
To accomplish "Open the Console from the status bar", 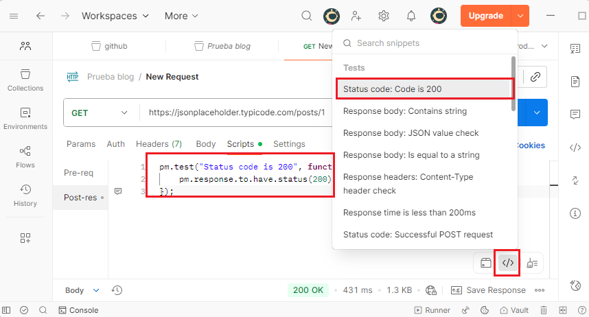I will click(78, 310).
